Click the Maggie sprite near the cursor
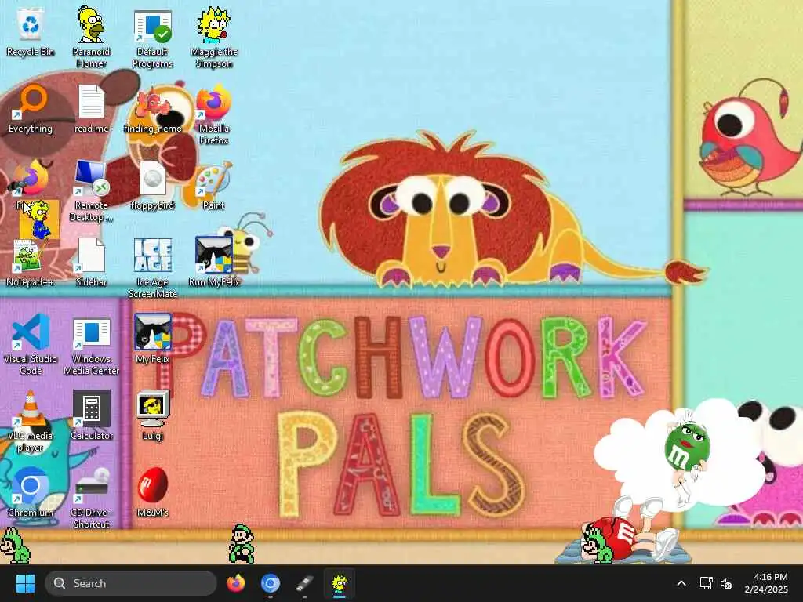The image size is (803, 602). pos(39,220)
